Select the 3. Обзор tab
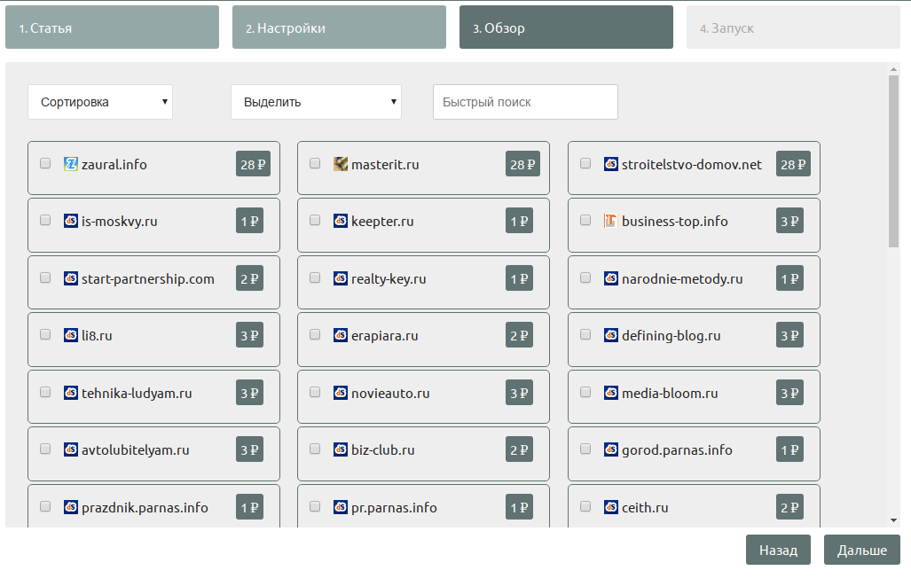This screenshot has height=586, width=911. tap(567, 27)
